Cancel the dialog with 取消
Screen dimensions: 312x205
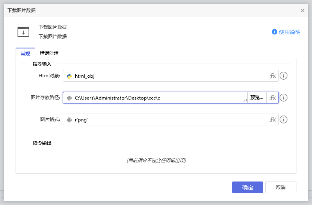point(280,187)
